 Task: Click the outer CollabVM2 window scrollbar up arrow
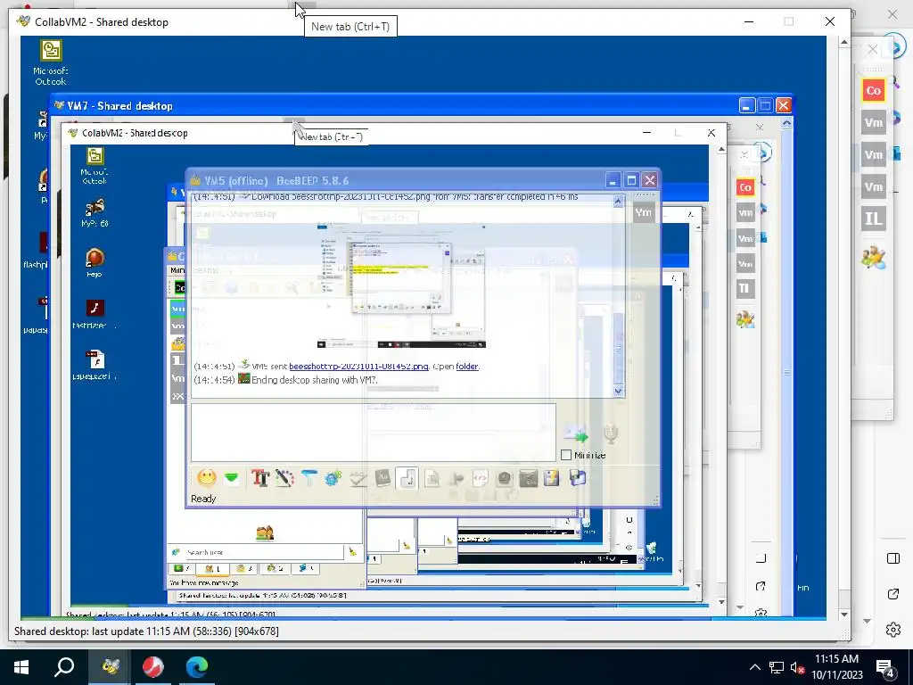[843, 42]
